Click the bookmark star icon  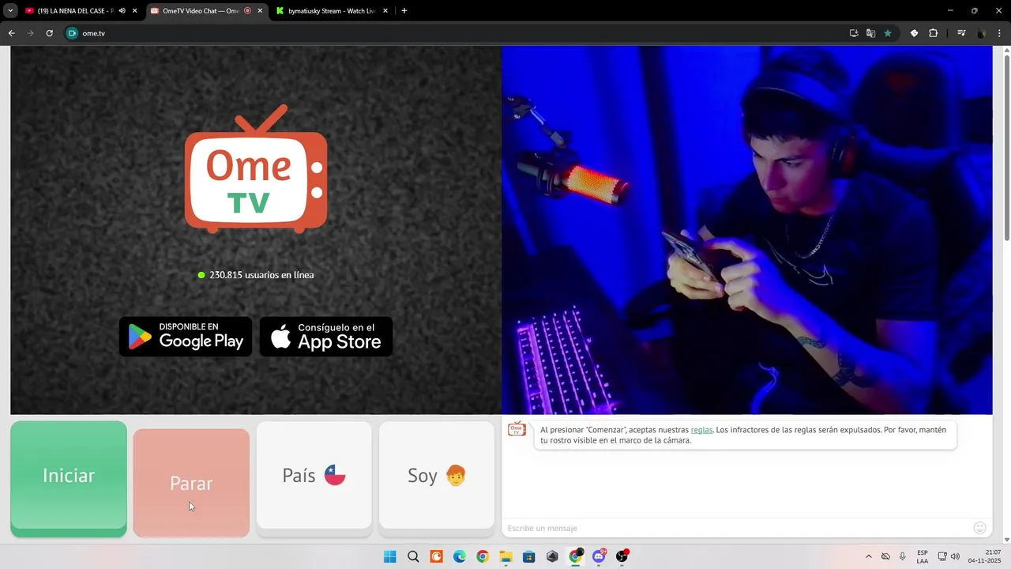pyautogui.click(x=888, y=33)
